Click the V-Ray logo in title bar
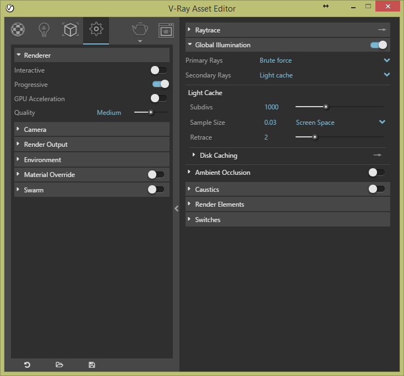The height and width of the screenshot is (376, 404). coord(10,8)
